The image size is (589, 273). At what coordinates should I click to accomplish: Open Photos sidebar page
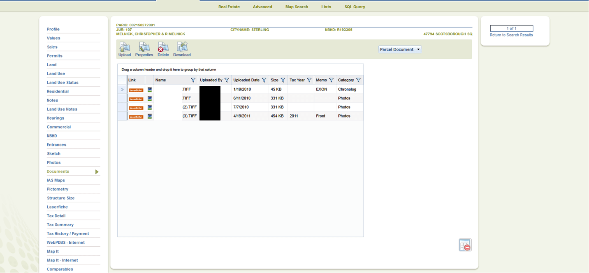tap(53, 162)
